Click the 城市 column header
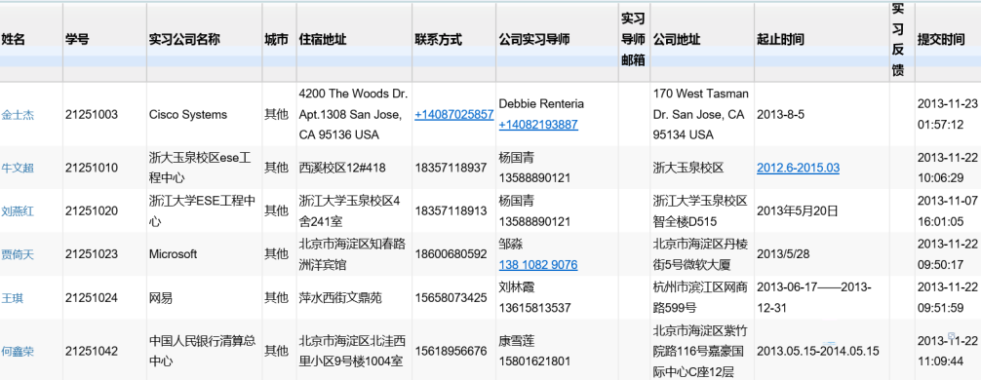 (x=277, y=39)
